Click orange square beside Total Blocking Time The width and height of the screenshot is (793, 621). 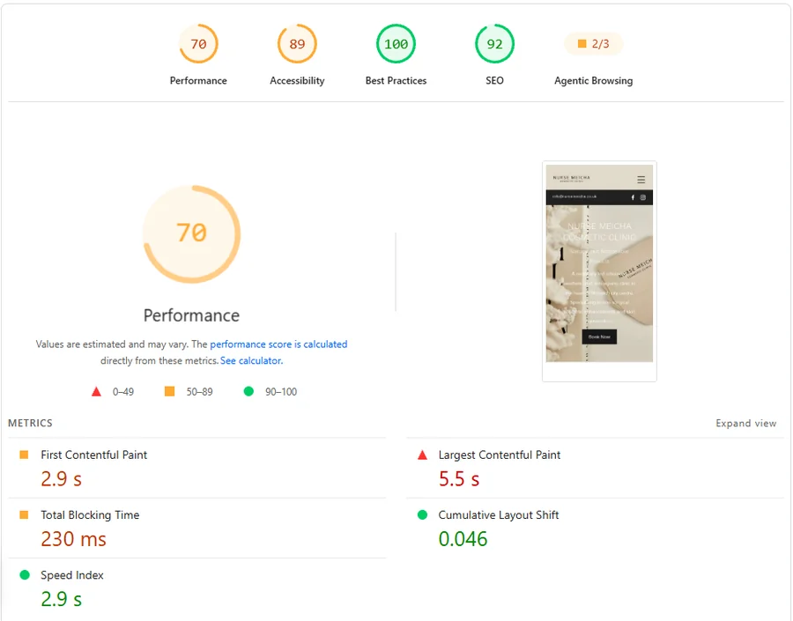24,514
